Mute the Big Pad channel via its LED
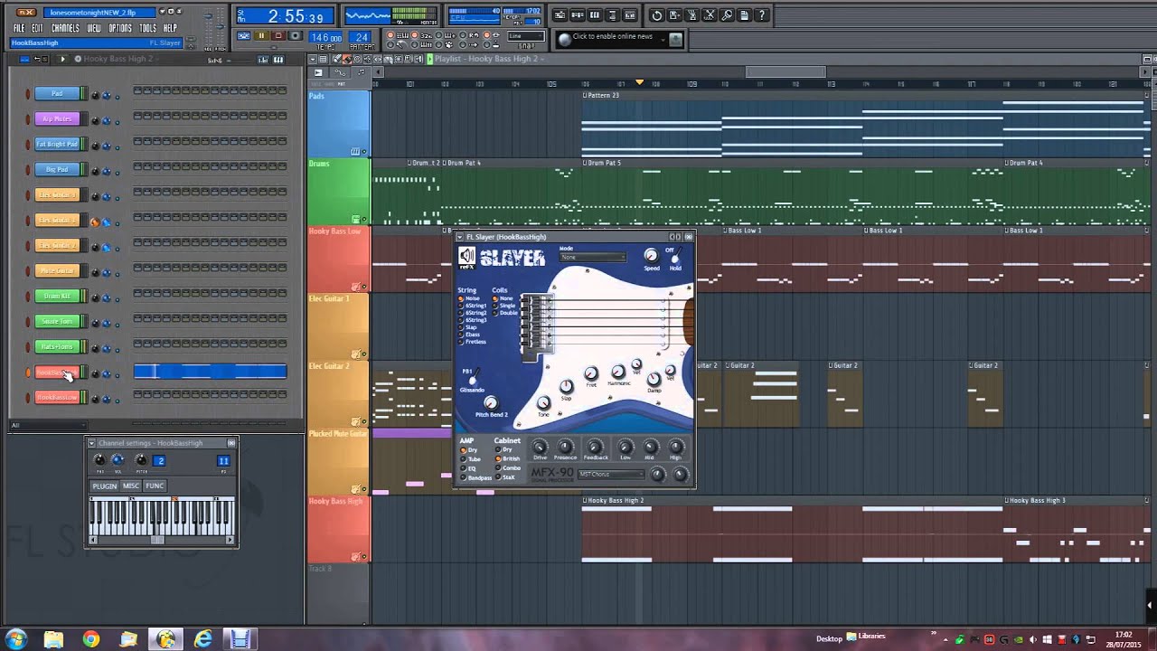Screen dimensions: 1157x651 [28, 170]
